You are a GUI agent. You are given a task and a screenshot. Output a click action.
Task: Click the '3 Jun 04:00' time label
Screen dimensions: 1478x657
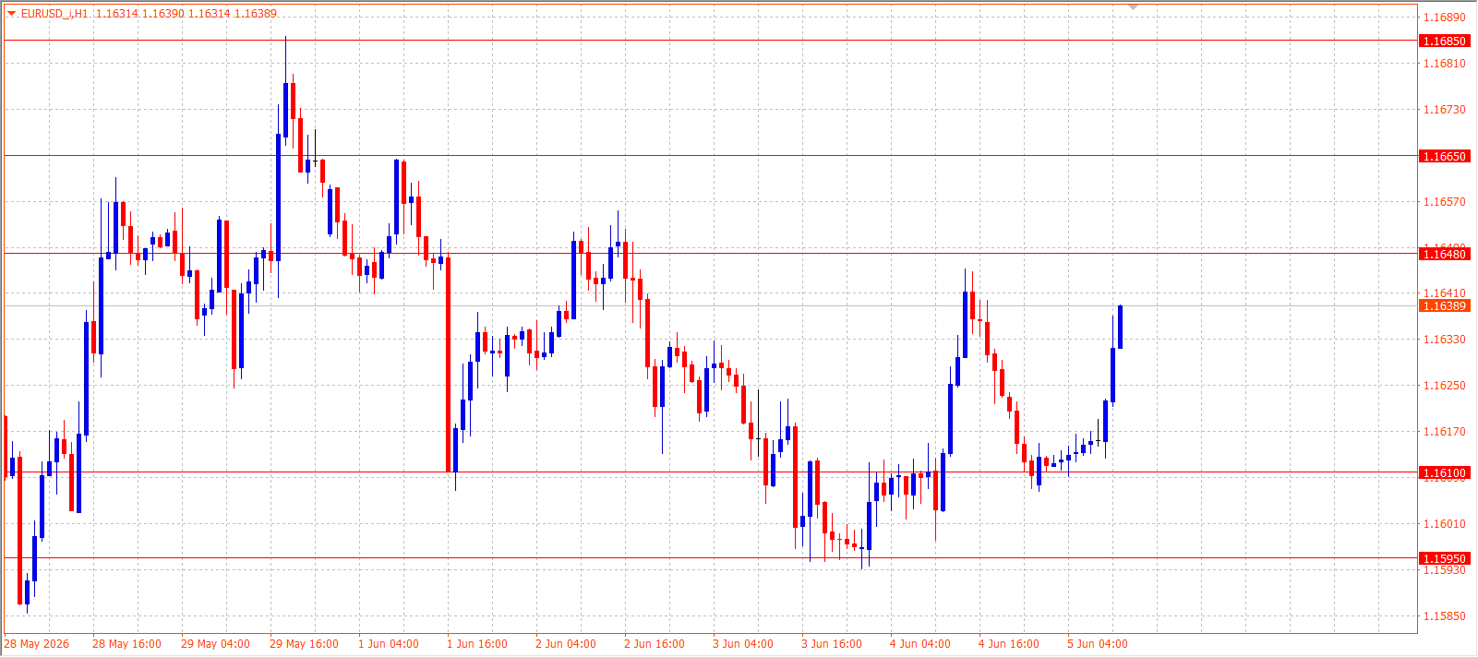coord(743,644)
